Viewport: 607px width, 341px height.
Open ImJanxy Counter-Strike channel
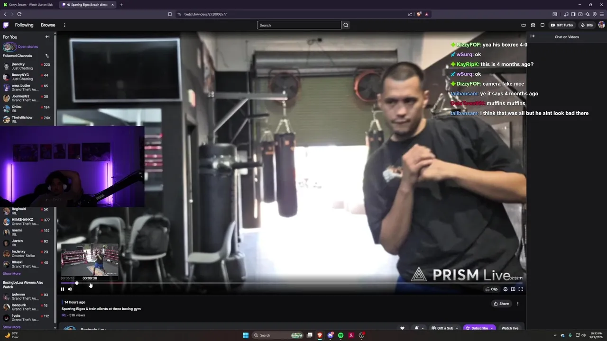click(x=28, y=253)
